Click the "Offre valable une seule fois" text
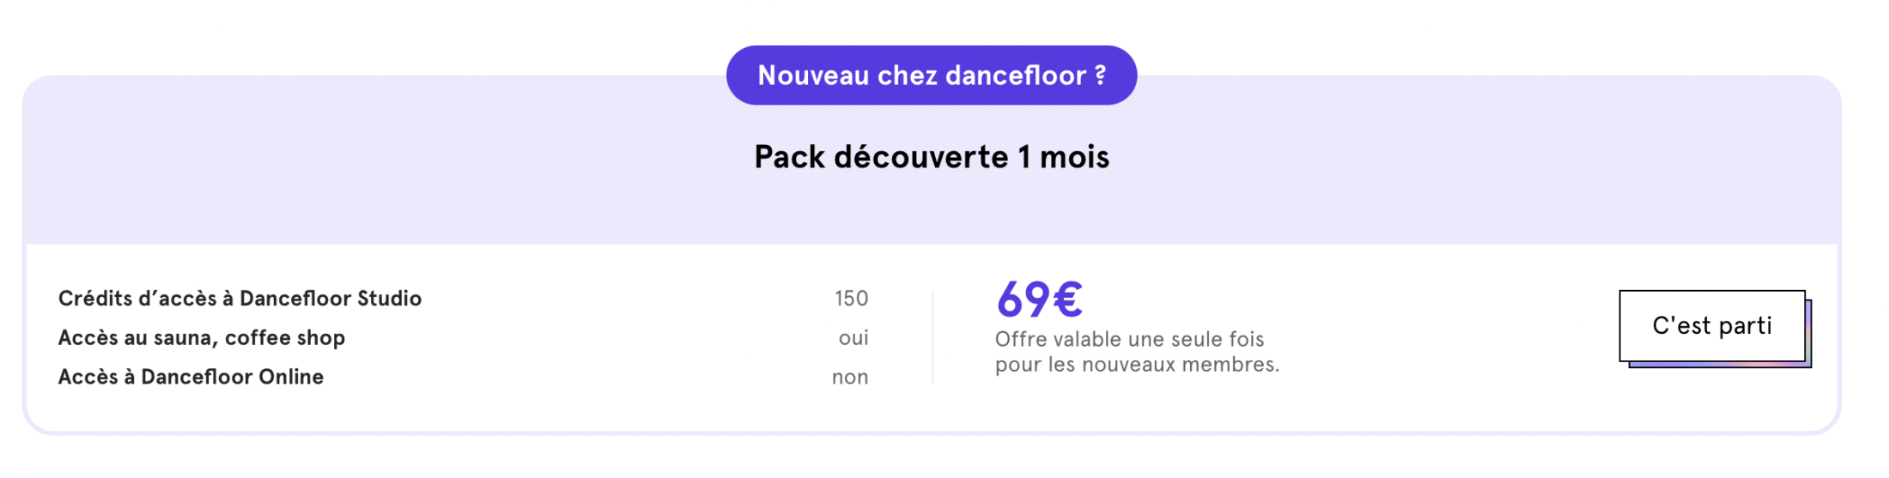 (x=1130, y=339)
